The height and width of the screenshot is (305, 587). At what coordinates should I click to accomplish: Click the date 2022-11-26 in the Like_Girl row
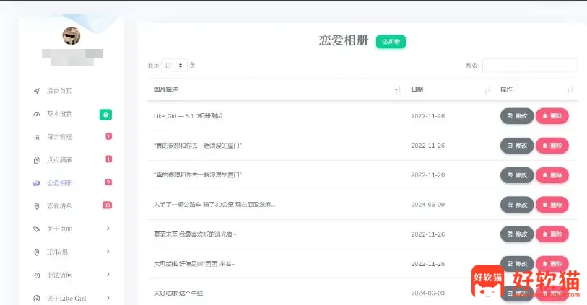point(428,116)
